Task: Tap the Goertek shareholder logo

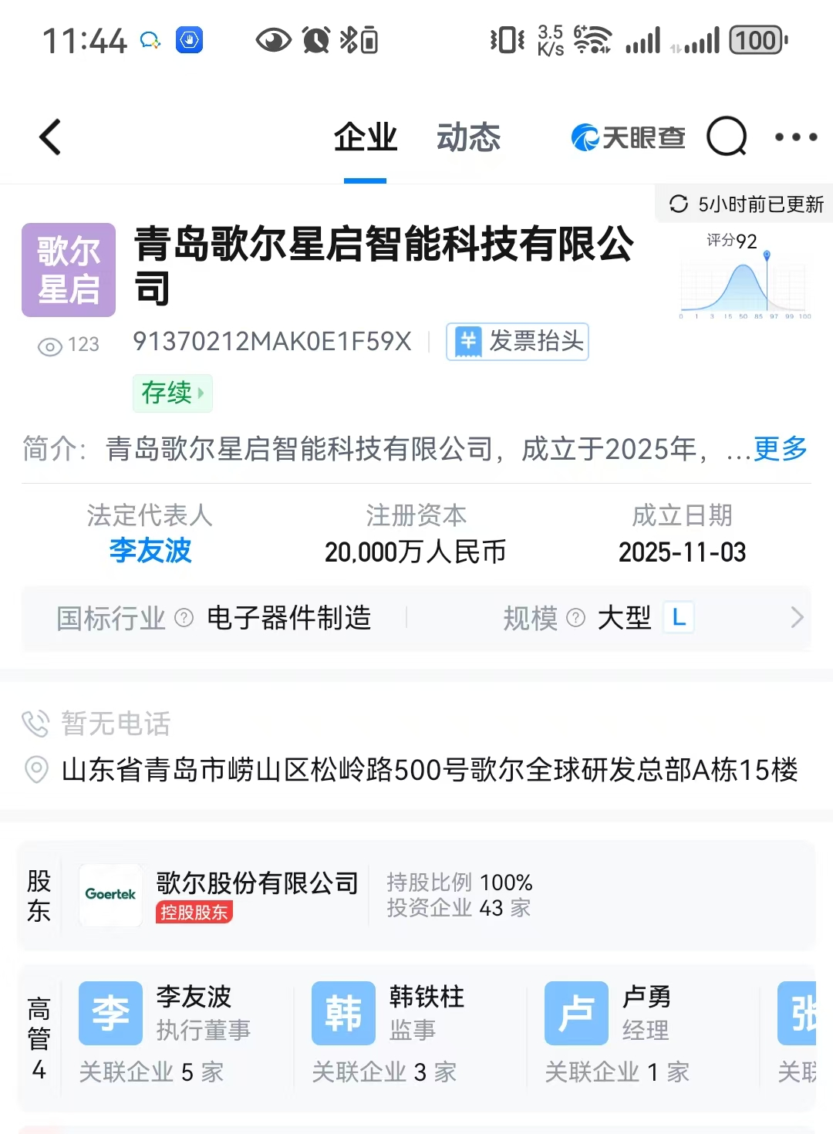Action: [x=110, y=895]
